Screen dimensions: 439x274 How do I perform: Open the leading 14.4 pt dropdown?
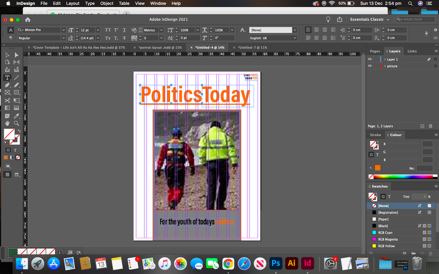pyautogui.click(x=98, y=38)
